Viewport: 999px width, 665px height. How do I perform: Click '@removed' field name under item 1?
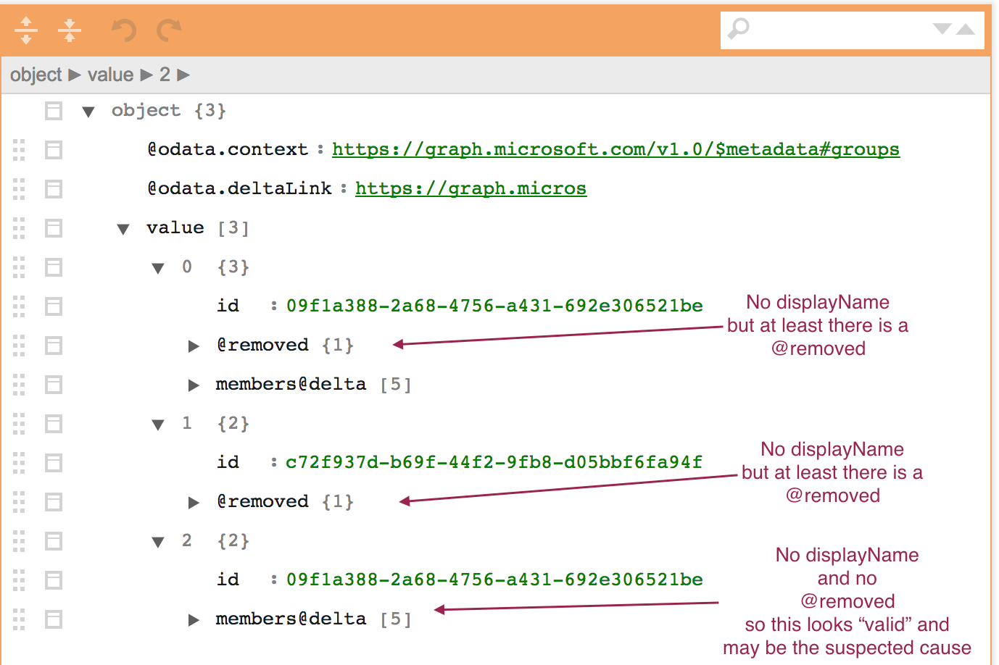262,501
